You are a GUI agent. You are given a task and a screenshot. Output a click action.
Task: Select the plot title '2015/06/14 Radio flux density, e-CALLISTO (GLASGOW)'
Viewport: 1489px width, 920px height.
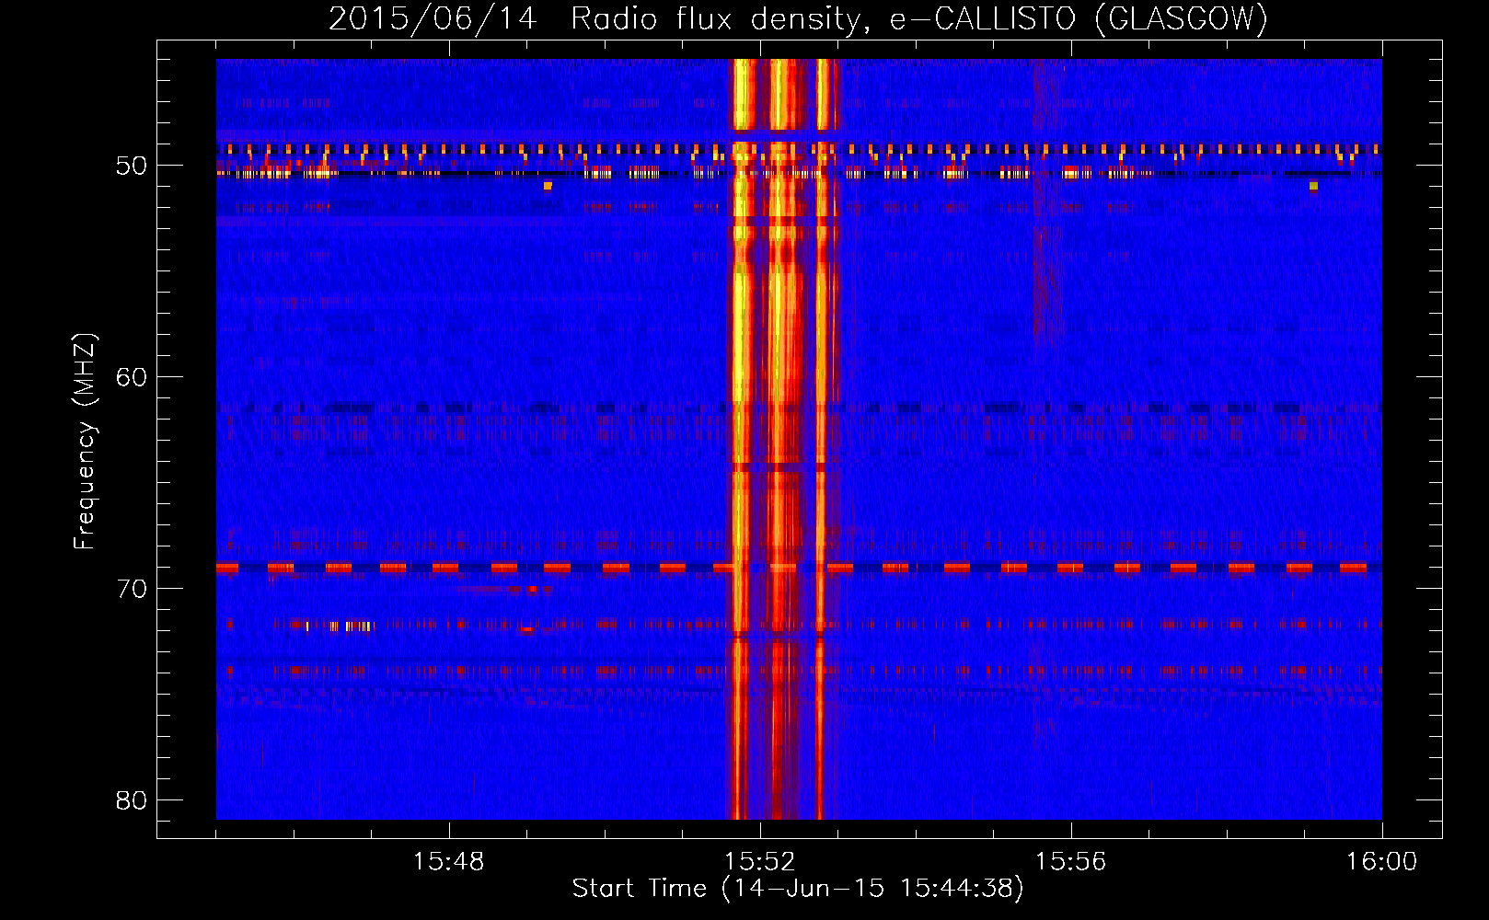(798, 18)
